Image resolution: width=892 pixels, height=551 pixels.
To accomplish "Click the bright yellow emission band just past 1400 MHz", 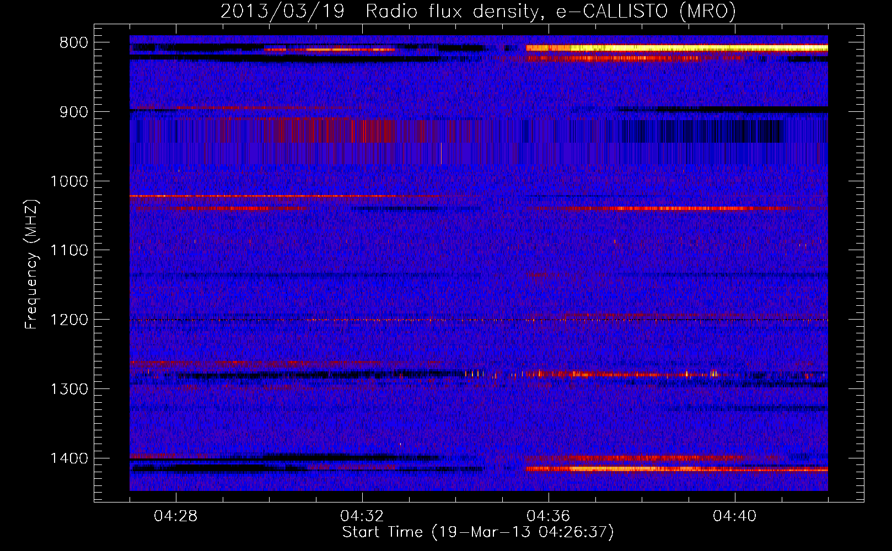I will [x=677, y=469].
